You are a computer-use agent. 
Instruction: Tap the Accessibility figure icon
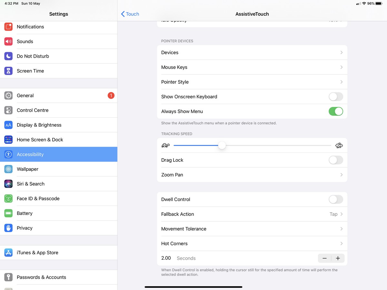(8, 154)
